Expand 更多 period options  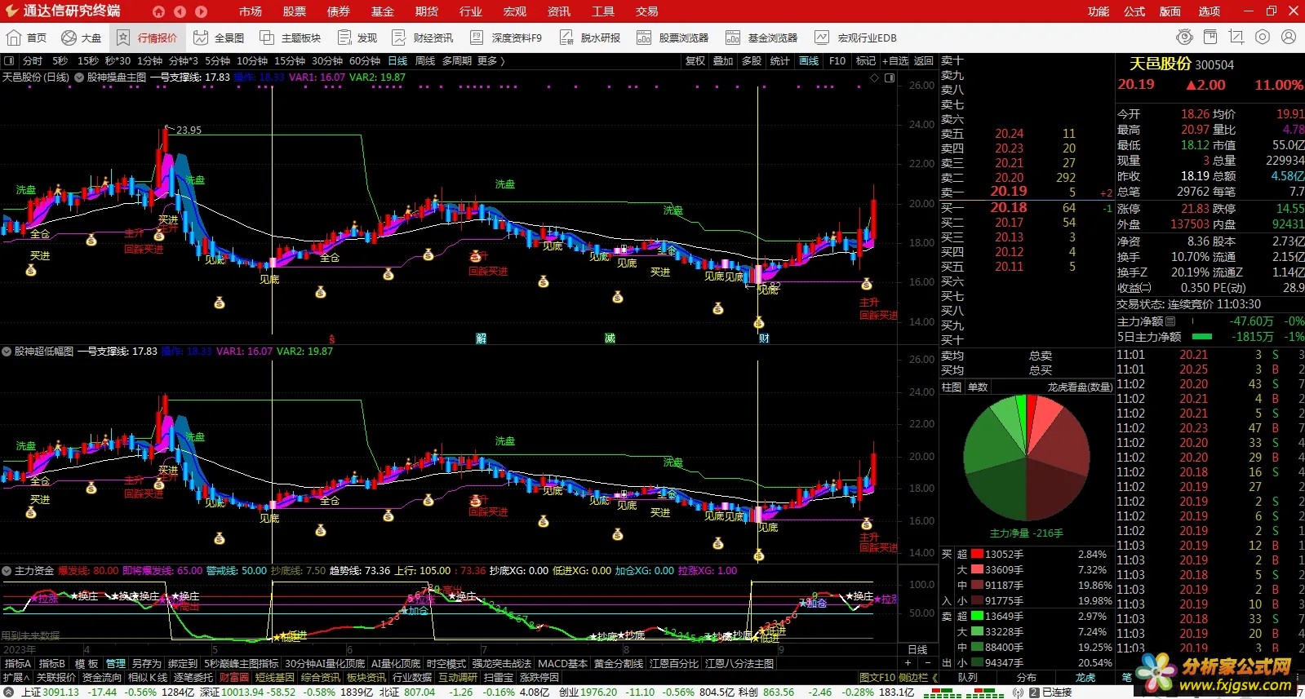pos(491,61)
